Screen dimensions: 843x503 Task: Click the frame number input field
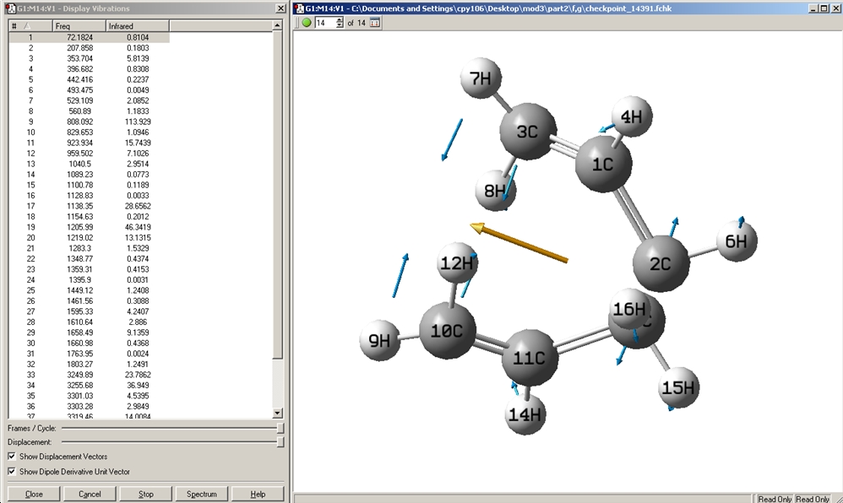point(325,23)
